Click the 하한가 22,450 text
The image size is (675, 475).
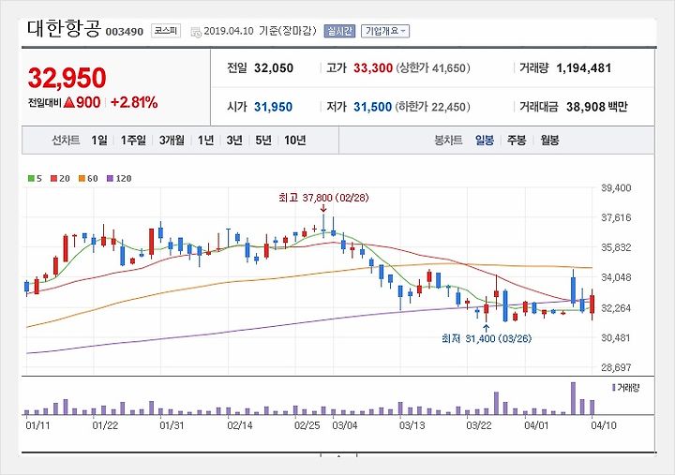432,107
